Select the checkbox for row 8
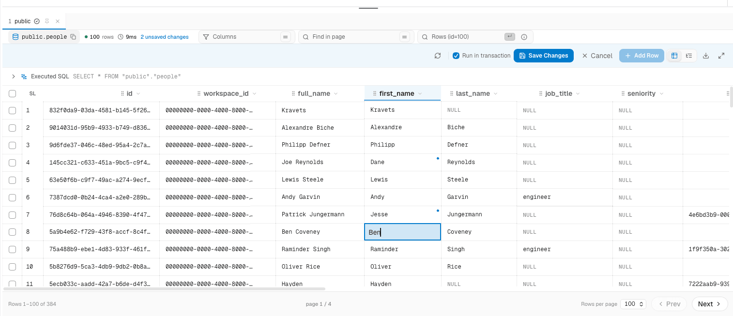Image resolution: width=733 pixels, height=316 pixels. [x=13, y=232]
